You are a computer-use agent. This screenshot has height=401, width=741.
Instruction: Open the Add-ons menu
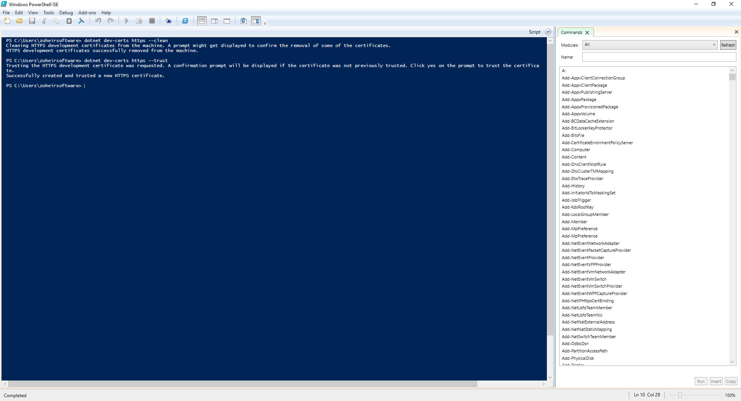point(87,13)
